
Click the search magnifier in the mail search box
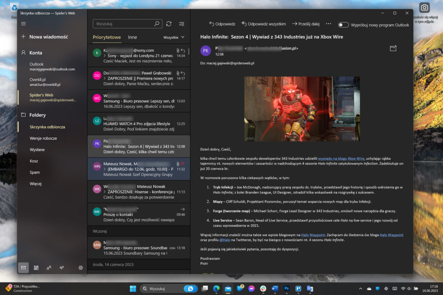[x=156, y=24]
